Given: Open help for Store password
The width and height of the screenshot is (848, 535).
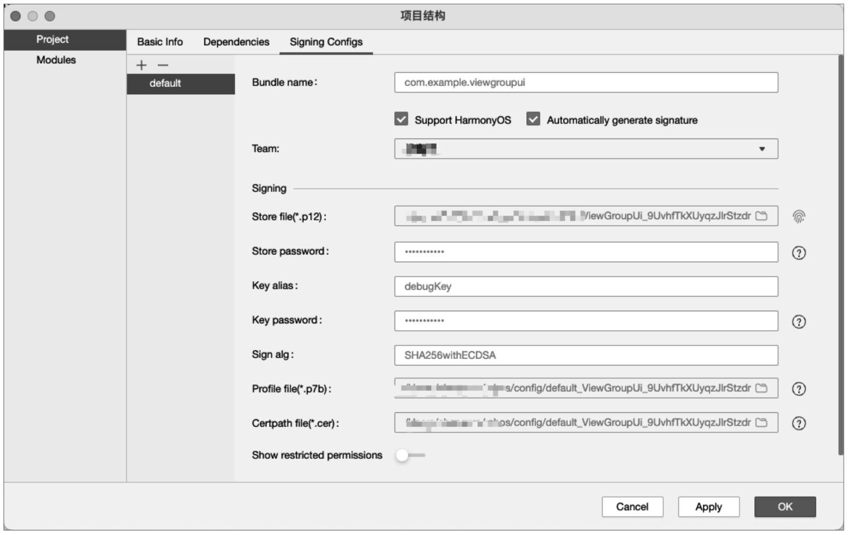Looking at the screenshot, I should click(x=798, y=253).
